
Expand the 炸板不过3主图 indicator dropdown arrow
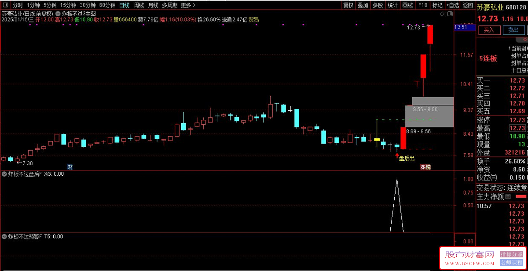coord(58,14)
